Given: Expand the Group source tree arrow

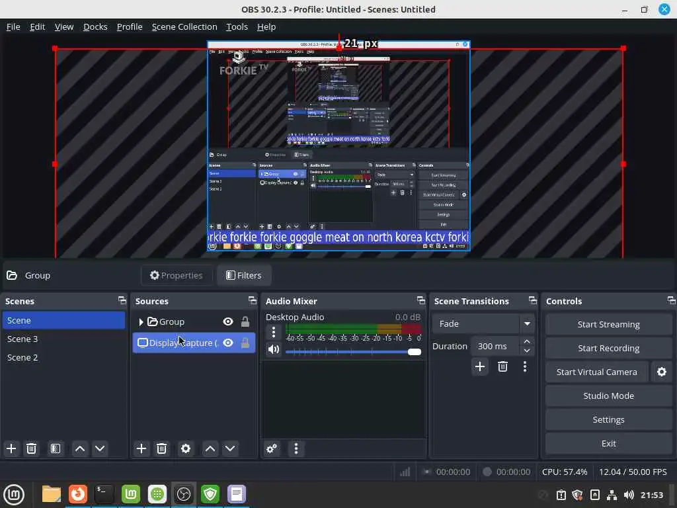Looking at the screenshot, I should 141,322.
